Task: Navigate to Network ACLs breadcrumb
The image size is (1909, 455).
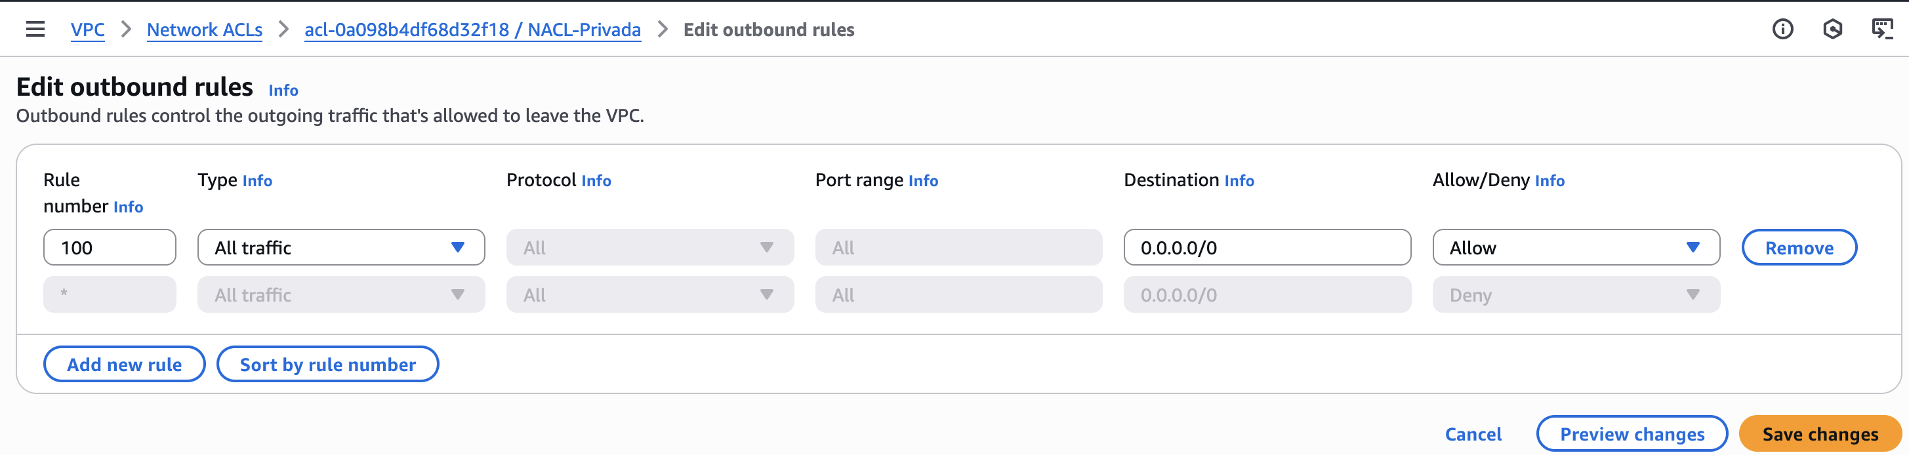Action: (x=205, y=30)
